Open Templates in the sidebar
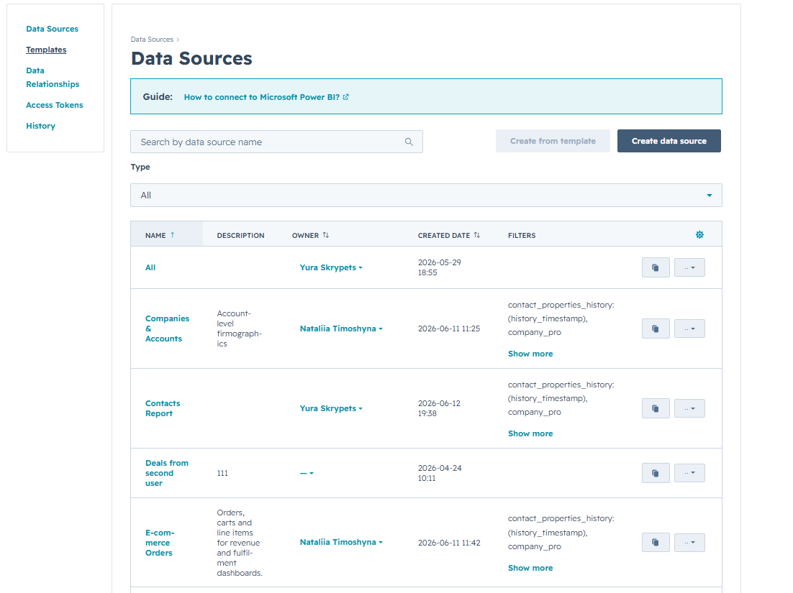Screen dimensions: 793x593 tap(46, 50)
